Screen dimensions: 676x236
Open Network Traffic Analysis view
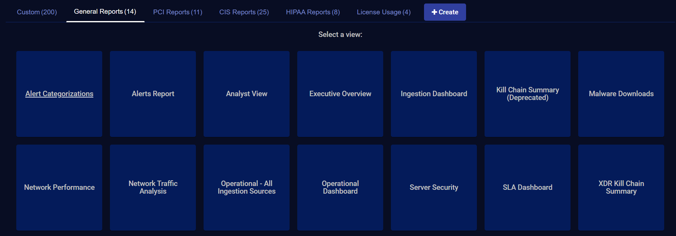pos(153,187)
